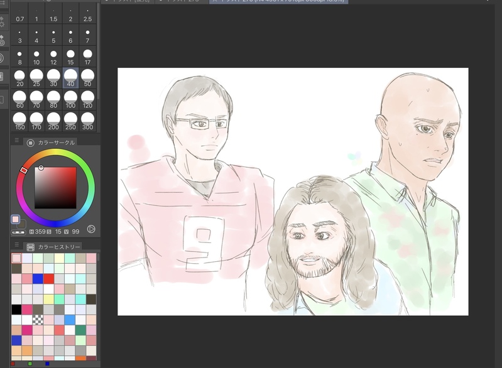The width and height of the screenshot is (502, 368).
Task: Select the 70 brush size preset
Action: (36, 99)
